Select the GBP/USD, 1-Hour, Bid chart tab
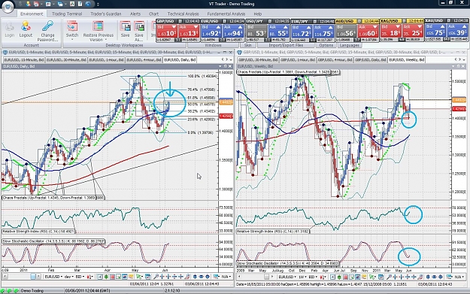470x294 pixels. (x=298, y=59)
